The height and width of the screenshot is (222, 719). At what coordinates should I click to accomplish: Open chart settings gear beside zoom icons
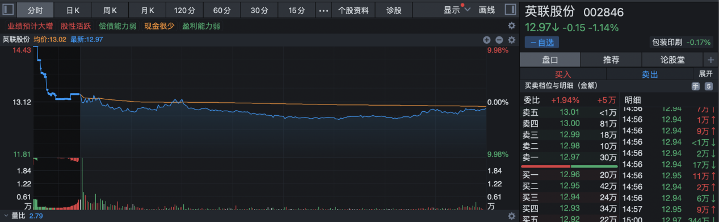[511, 40]
